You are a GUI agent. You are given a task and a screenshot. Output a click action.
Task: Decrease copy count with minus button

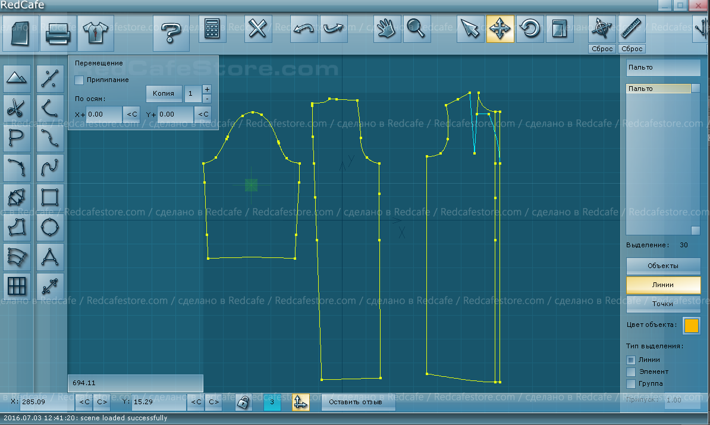[207, 98]
